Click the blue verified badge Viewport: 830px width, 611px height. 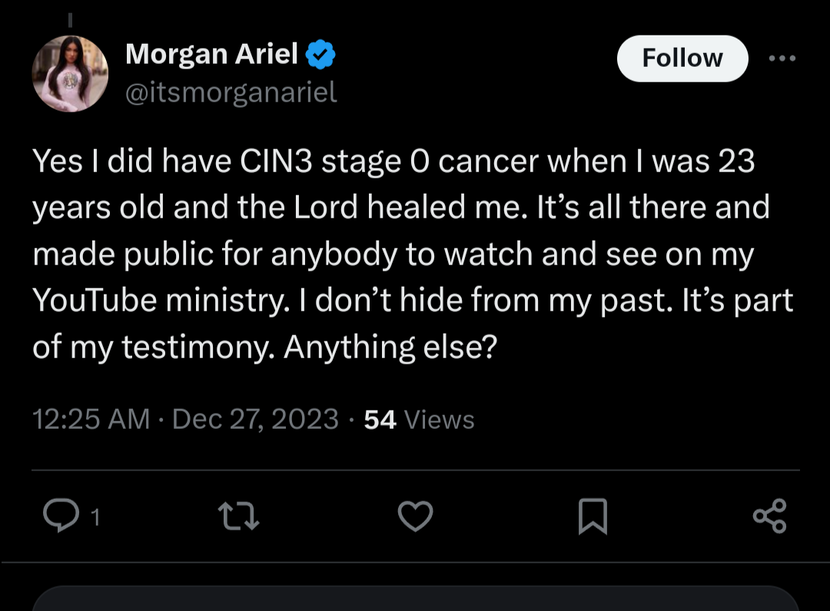click(x=320, y=55)
